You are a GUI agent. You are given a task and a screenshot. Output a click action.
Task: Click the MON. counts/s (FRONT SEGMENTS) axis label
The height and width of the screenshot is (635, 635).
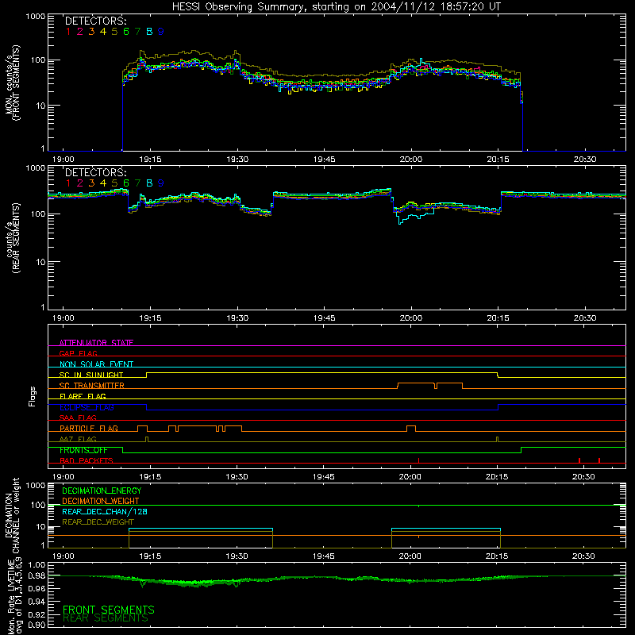coord(12,83)
